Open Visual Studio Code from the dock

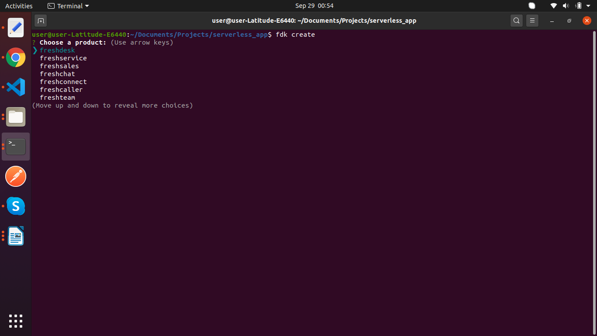coord(16,87)
